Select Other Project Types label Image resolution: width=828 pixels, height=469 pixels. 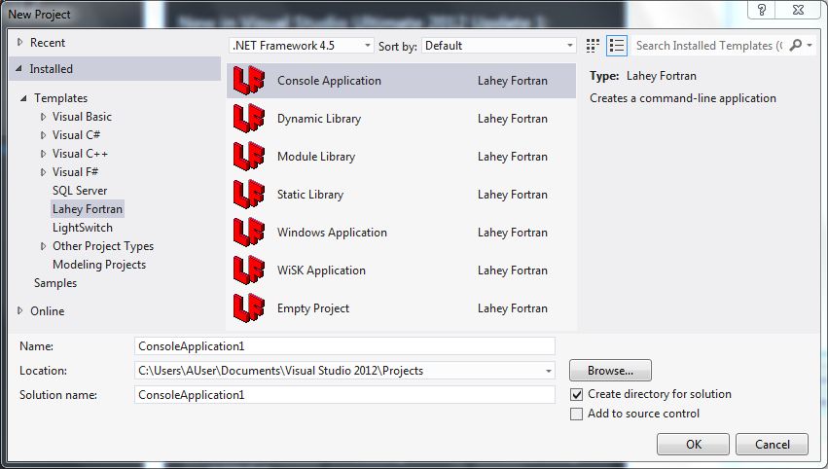103,246
